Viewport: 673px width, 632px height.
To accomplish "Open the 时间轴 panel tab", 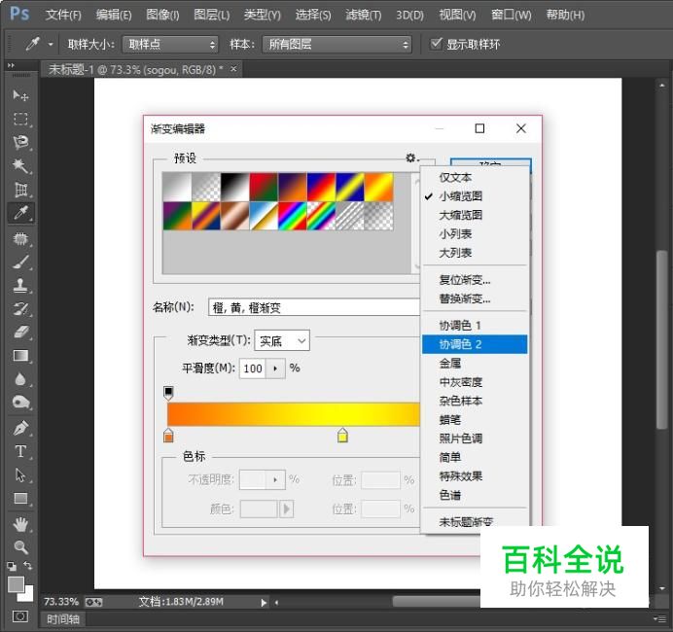I will (63, 619).
